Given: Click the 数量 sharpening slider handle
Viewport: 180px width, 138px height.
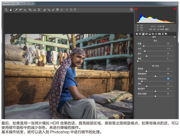Looking at the screenshot, I should [x=144, y=46].
